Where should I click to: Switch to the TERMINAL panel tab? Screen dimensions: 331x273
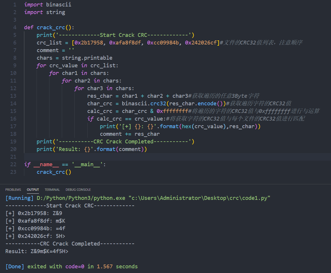click(x=52, y=189)
